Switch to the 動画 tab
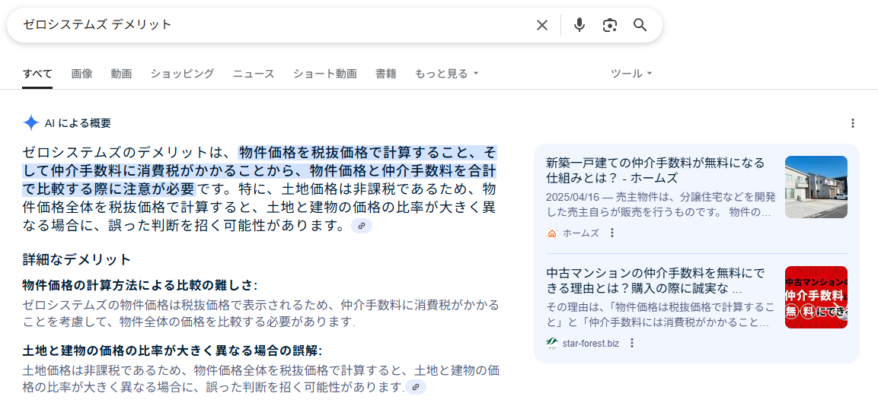The height and width of the screenshot is (406, 878). click(121, 74)
